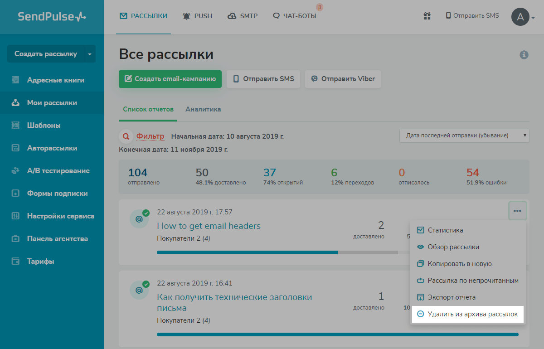Image resolution: width=544 pixels, height=349 pixels.
Task: Click Отправить SMS in the top bar
Action: pyautogui.click(x=472, y=15)
